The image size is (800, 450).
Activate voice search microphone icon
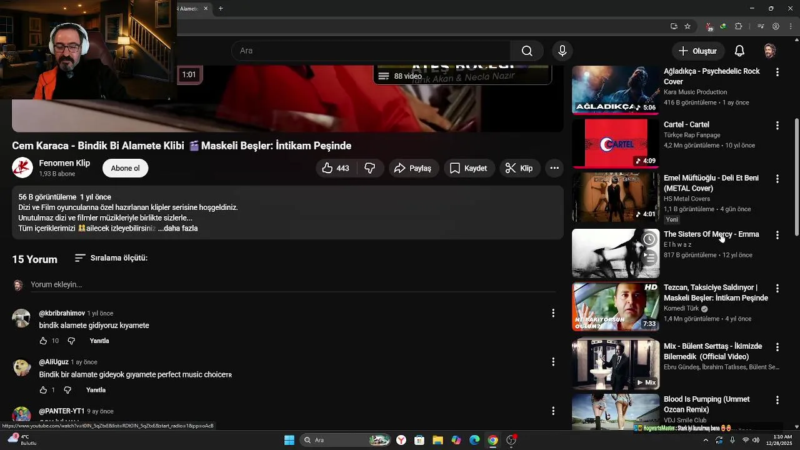[562, 51]
